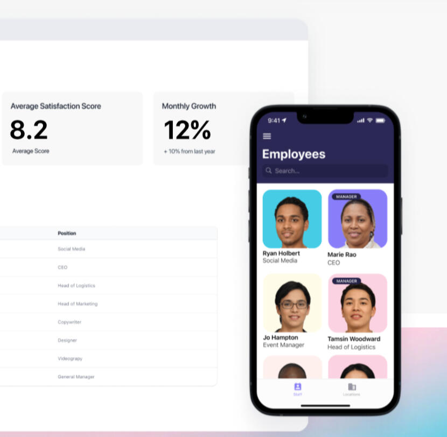Tap the Locations building icon
The height and width of the screenshot is (437, 447).
click(352, 387)
